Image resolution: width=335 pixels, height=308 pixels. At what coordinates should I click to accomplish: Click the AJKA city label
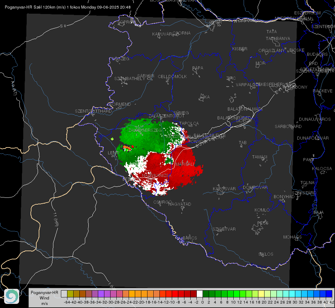205,97
